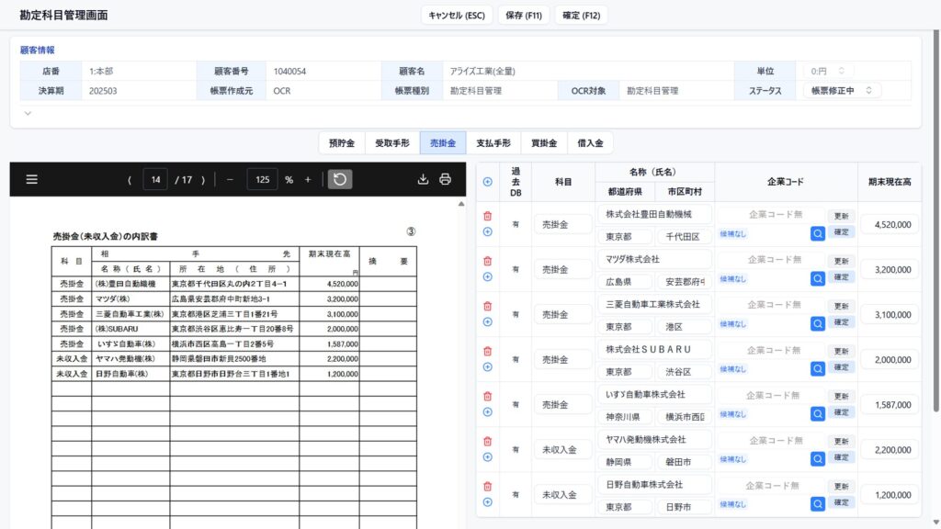The height and width of the screenshot is (529, 941).
Task: Open 科目 dropdown for 株式会社SUBARU row
Action: [562, 359]
